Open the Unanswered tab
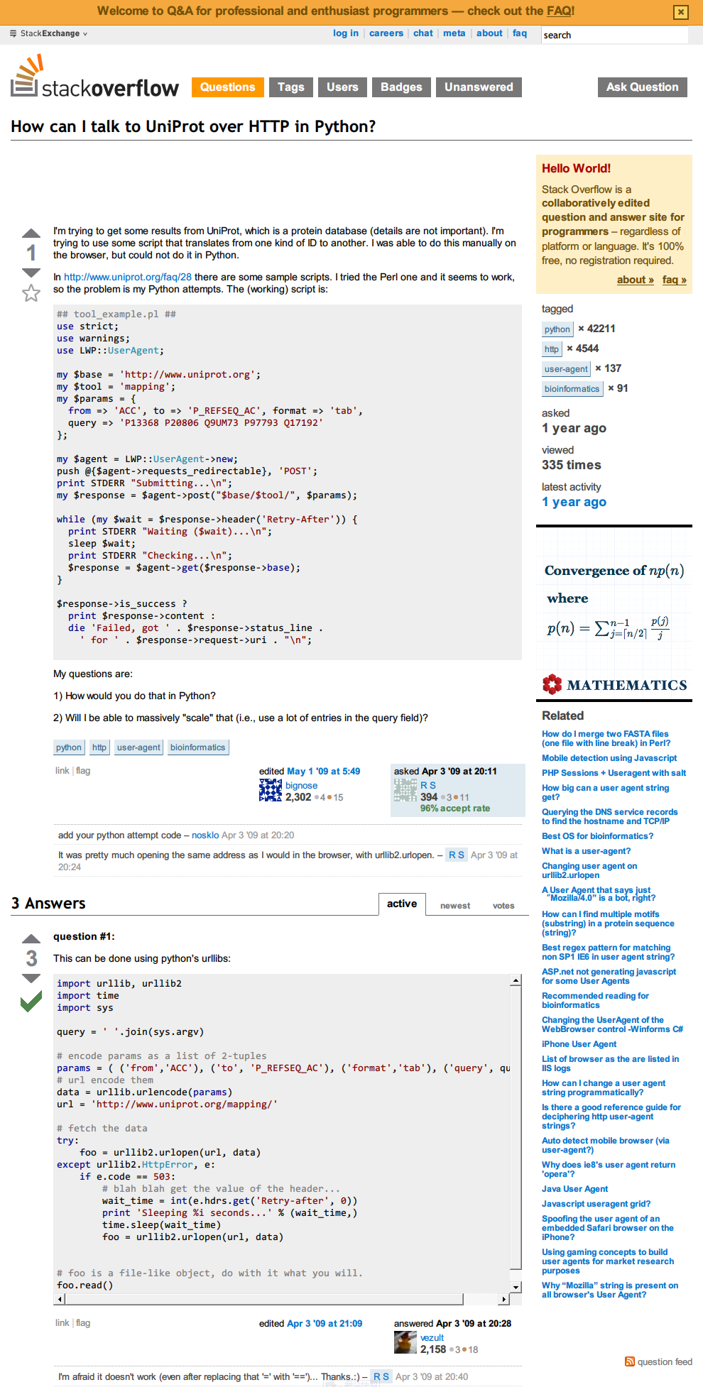 479,87
